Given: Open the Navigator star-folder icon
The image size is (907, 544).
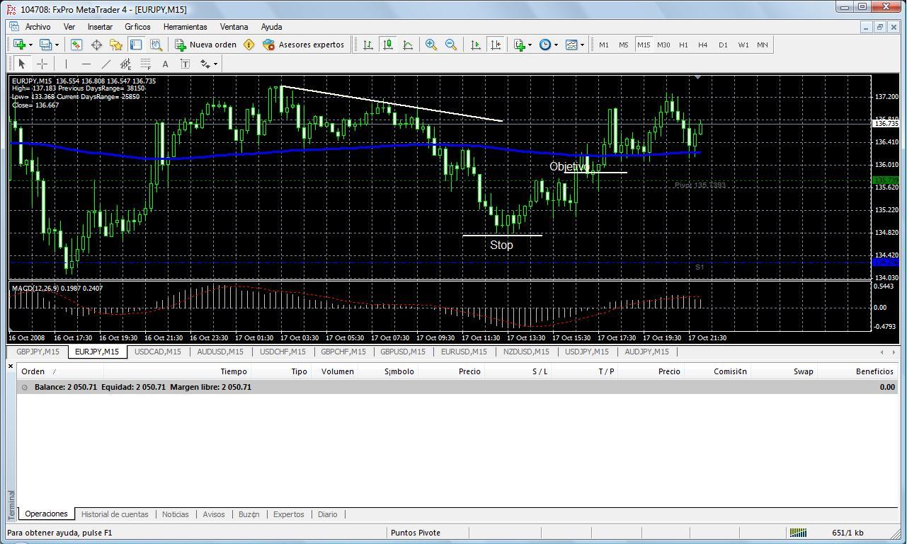Looking at the screenshot, I should point(116,45).
